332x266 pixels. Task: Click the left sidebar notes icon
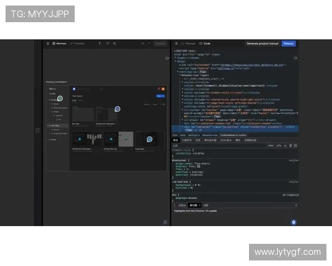37,130
